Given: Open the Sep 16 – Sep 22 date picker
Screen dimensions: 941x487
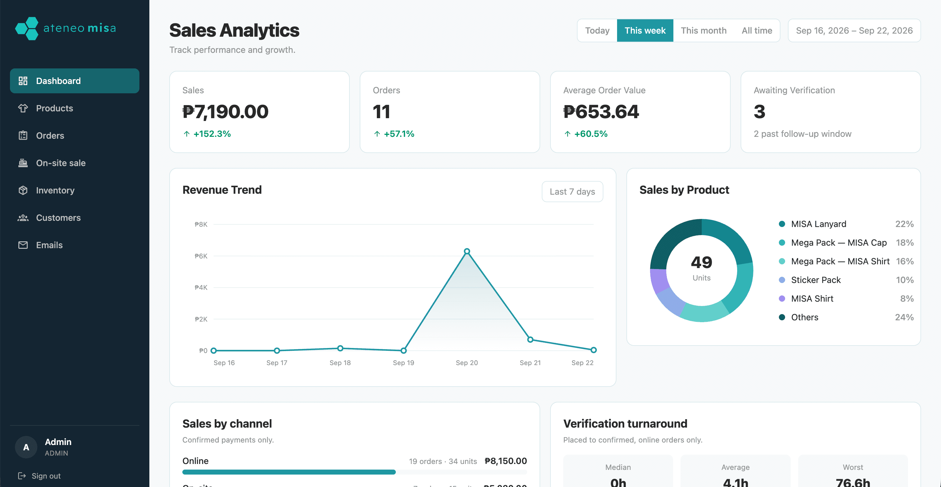Looking at the screenshot, I should pos(854,30).
